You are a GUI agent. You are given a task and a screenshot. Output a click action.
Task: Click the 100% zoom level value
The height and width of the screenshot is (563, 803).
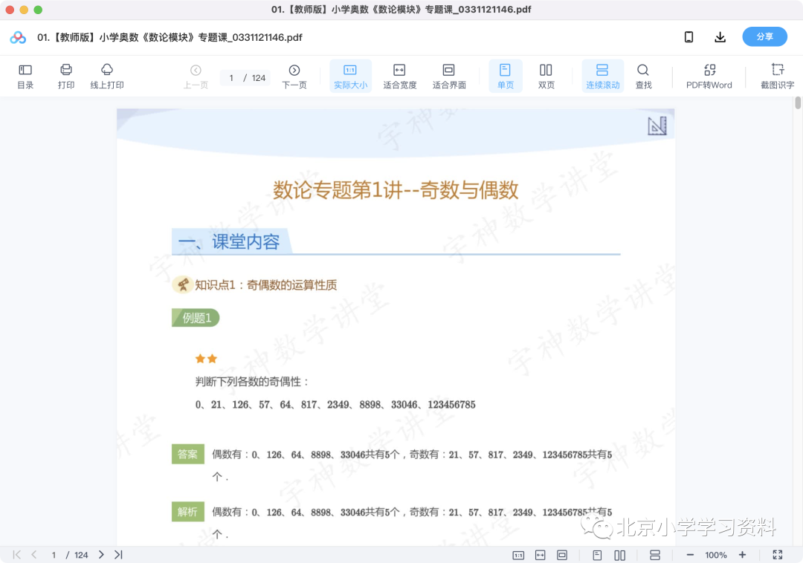716,556
